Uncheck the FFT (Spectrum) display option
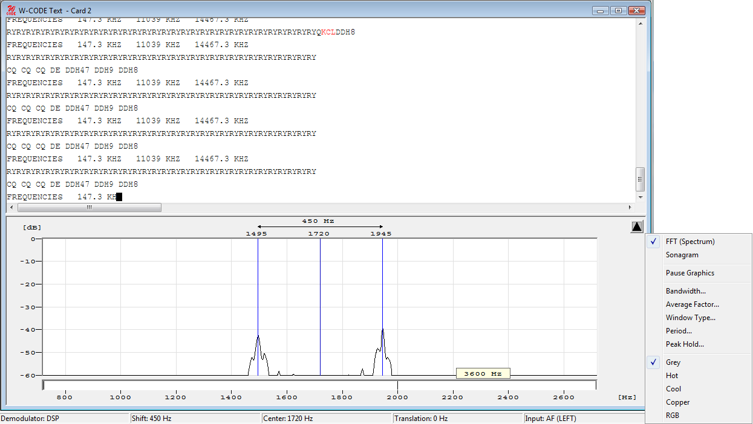753x424 pixels. tap(689, 242)
